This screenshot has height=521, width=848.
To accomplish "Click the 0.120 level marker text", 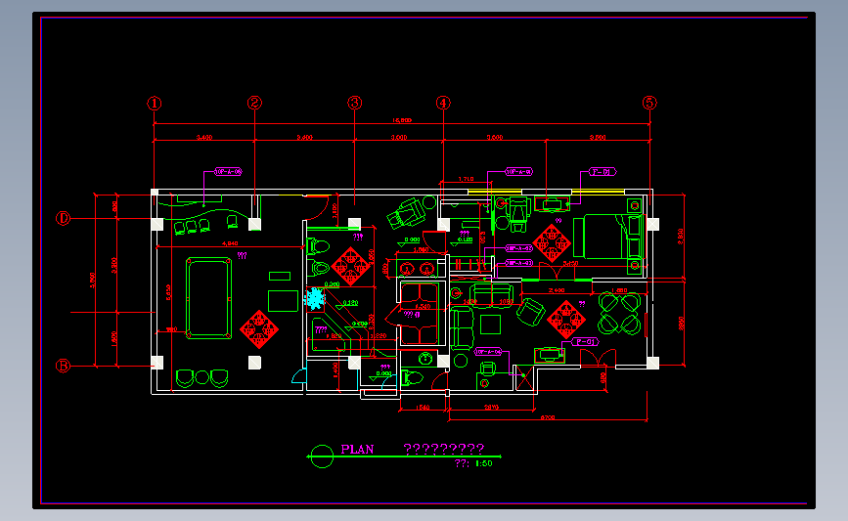I will pos(350,303).
